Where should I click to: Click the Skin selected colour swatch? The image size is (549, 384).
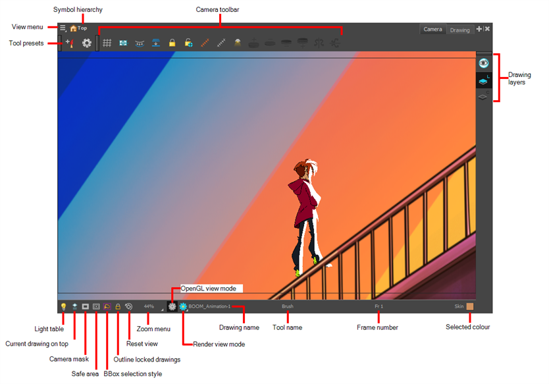(470, 306)
